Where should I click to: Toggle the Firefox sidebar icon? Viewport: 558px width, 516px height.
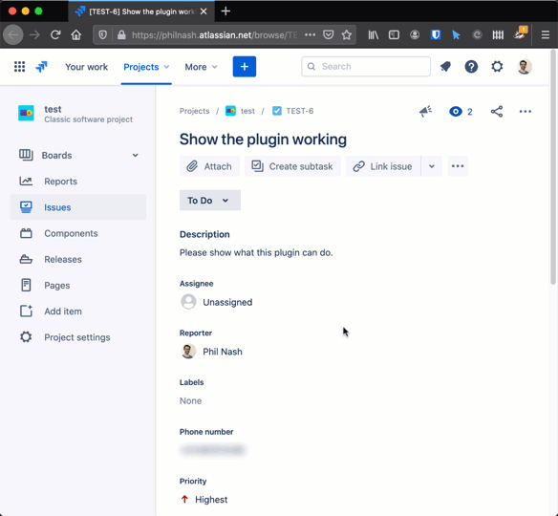394,34
